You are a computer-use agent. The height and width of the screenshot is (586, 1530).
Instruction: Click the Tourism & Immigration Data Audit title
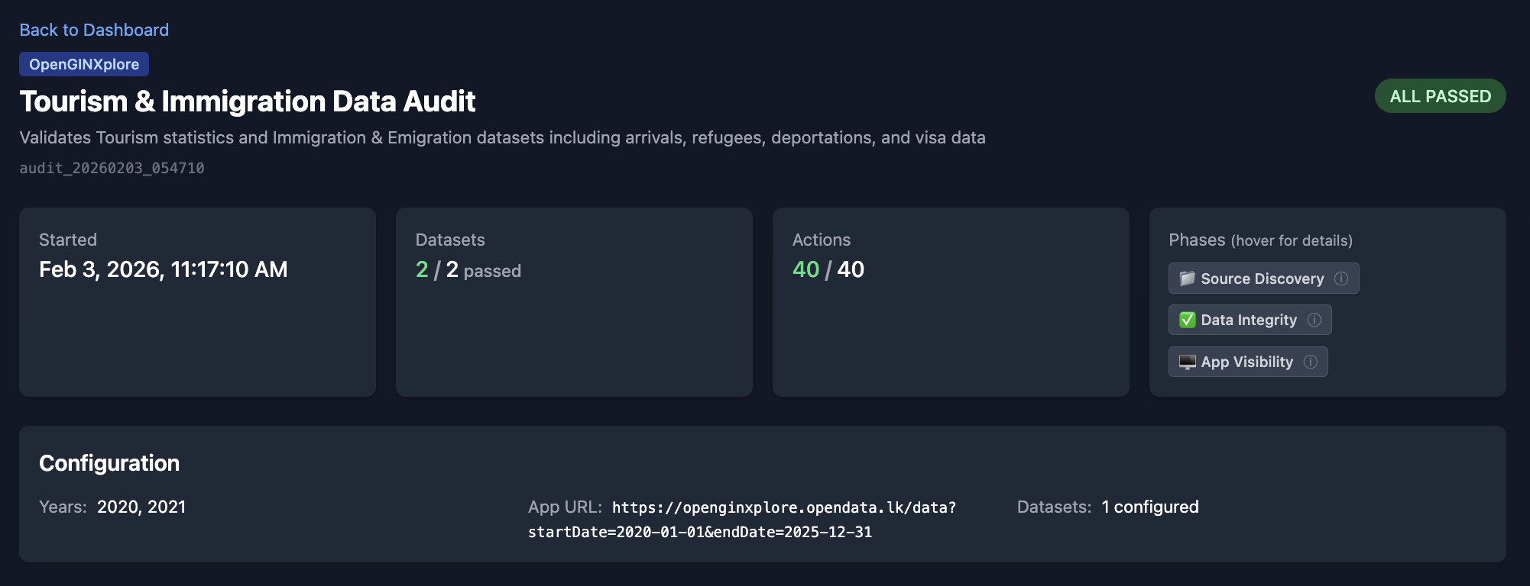click(x=247, y=101)
